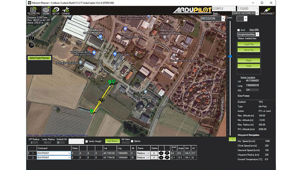The image size is (302, 170).
Task: Move waypoint 2 down with arrow
Action: click(x=167, y=157)
